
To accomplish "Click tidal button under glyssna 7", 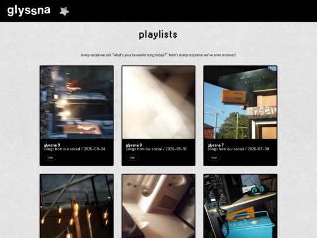I will pos(214,157).
